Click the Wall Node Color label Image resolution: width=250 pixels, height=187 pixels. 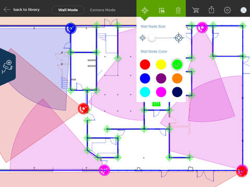pyautogui.click(x=154, y=51)
